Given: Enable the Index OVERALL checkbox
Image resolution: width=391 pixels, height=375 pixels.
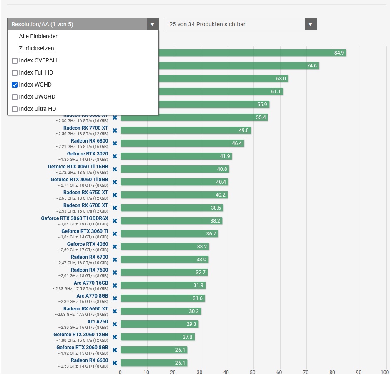Looking at the screenshot, I should (x=15, y=61).
